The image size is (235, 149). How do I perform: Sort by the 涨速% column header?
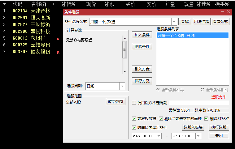(203, 4)
